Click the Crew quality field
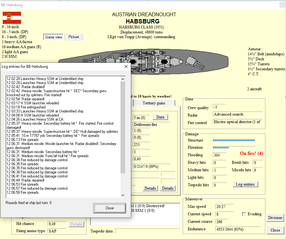 [219, 107]
